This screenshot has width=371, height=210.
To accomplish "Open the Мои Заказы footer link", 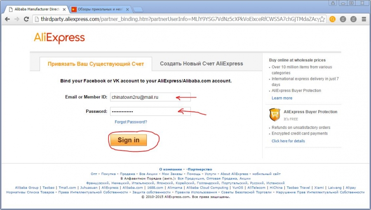I will coord(172,174).
